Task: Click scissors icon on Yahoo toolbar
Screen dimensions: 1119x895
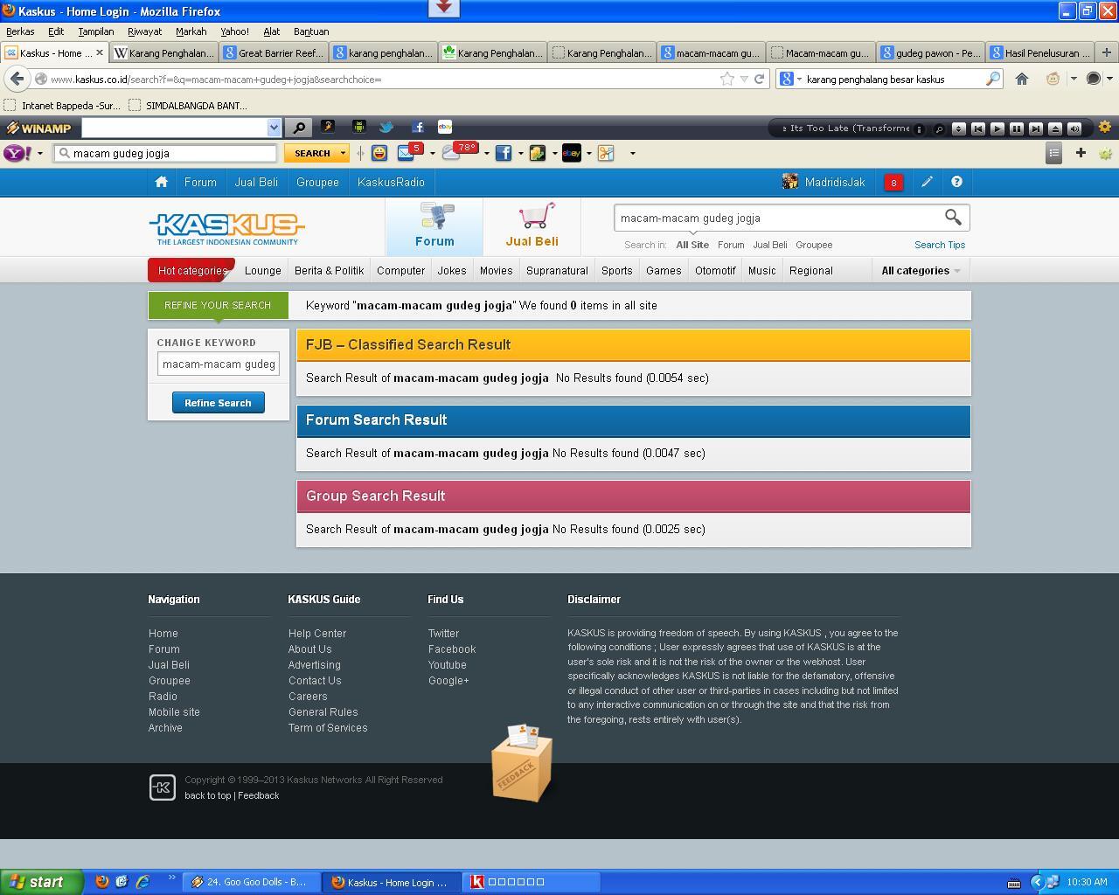Action: [606, 153]
